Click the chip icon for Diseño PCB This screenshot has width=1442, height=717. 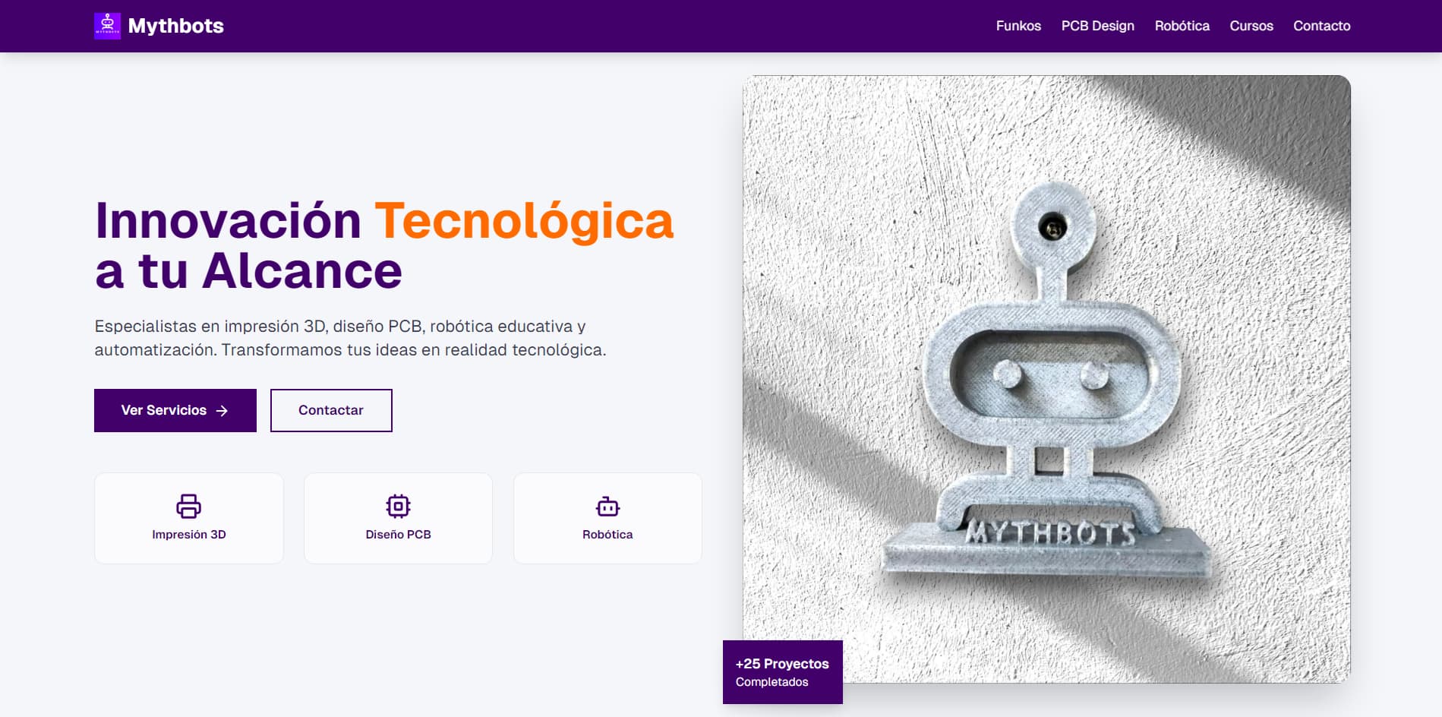click(398, 506)
